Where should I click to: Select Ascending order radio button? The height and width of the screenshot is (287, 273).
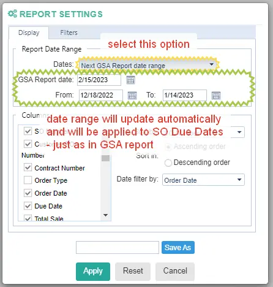168,147
